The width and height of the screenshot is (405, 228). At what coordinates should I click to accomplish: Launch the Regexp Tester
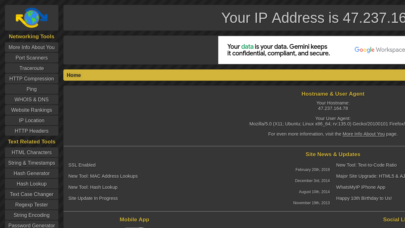click(x=32, y=205)
